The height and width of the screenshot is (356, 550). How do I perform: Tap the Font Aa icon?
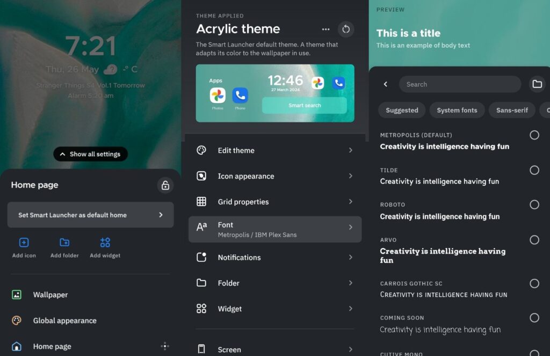tap(202, 227)
